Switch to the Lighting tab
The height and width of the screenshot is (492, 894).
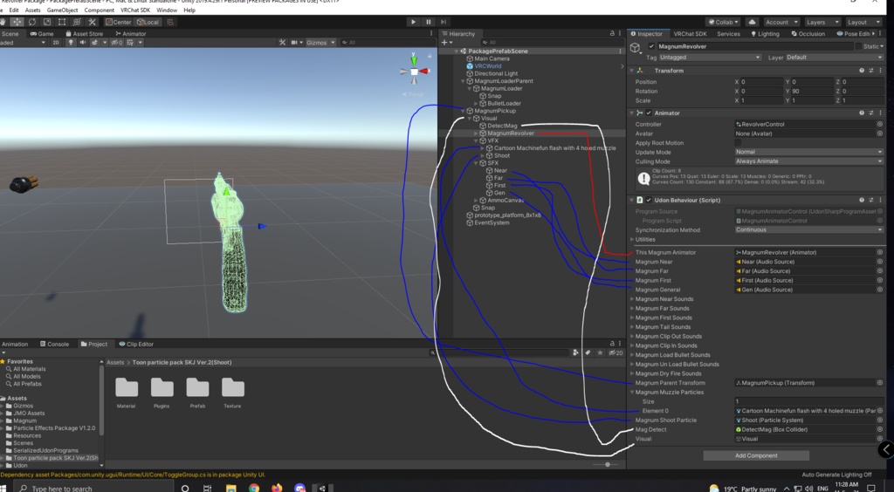(x=764, y=34)
